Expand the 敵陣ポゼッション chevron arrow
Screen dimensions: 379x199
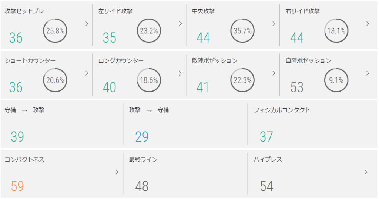click(x=274, y=73)
